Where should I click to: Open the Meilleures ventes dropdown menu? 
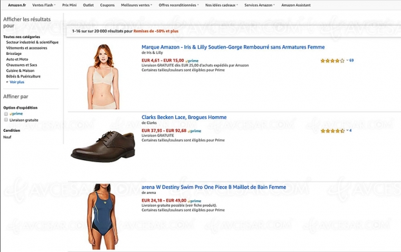point(136,5)
